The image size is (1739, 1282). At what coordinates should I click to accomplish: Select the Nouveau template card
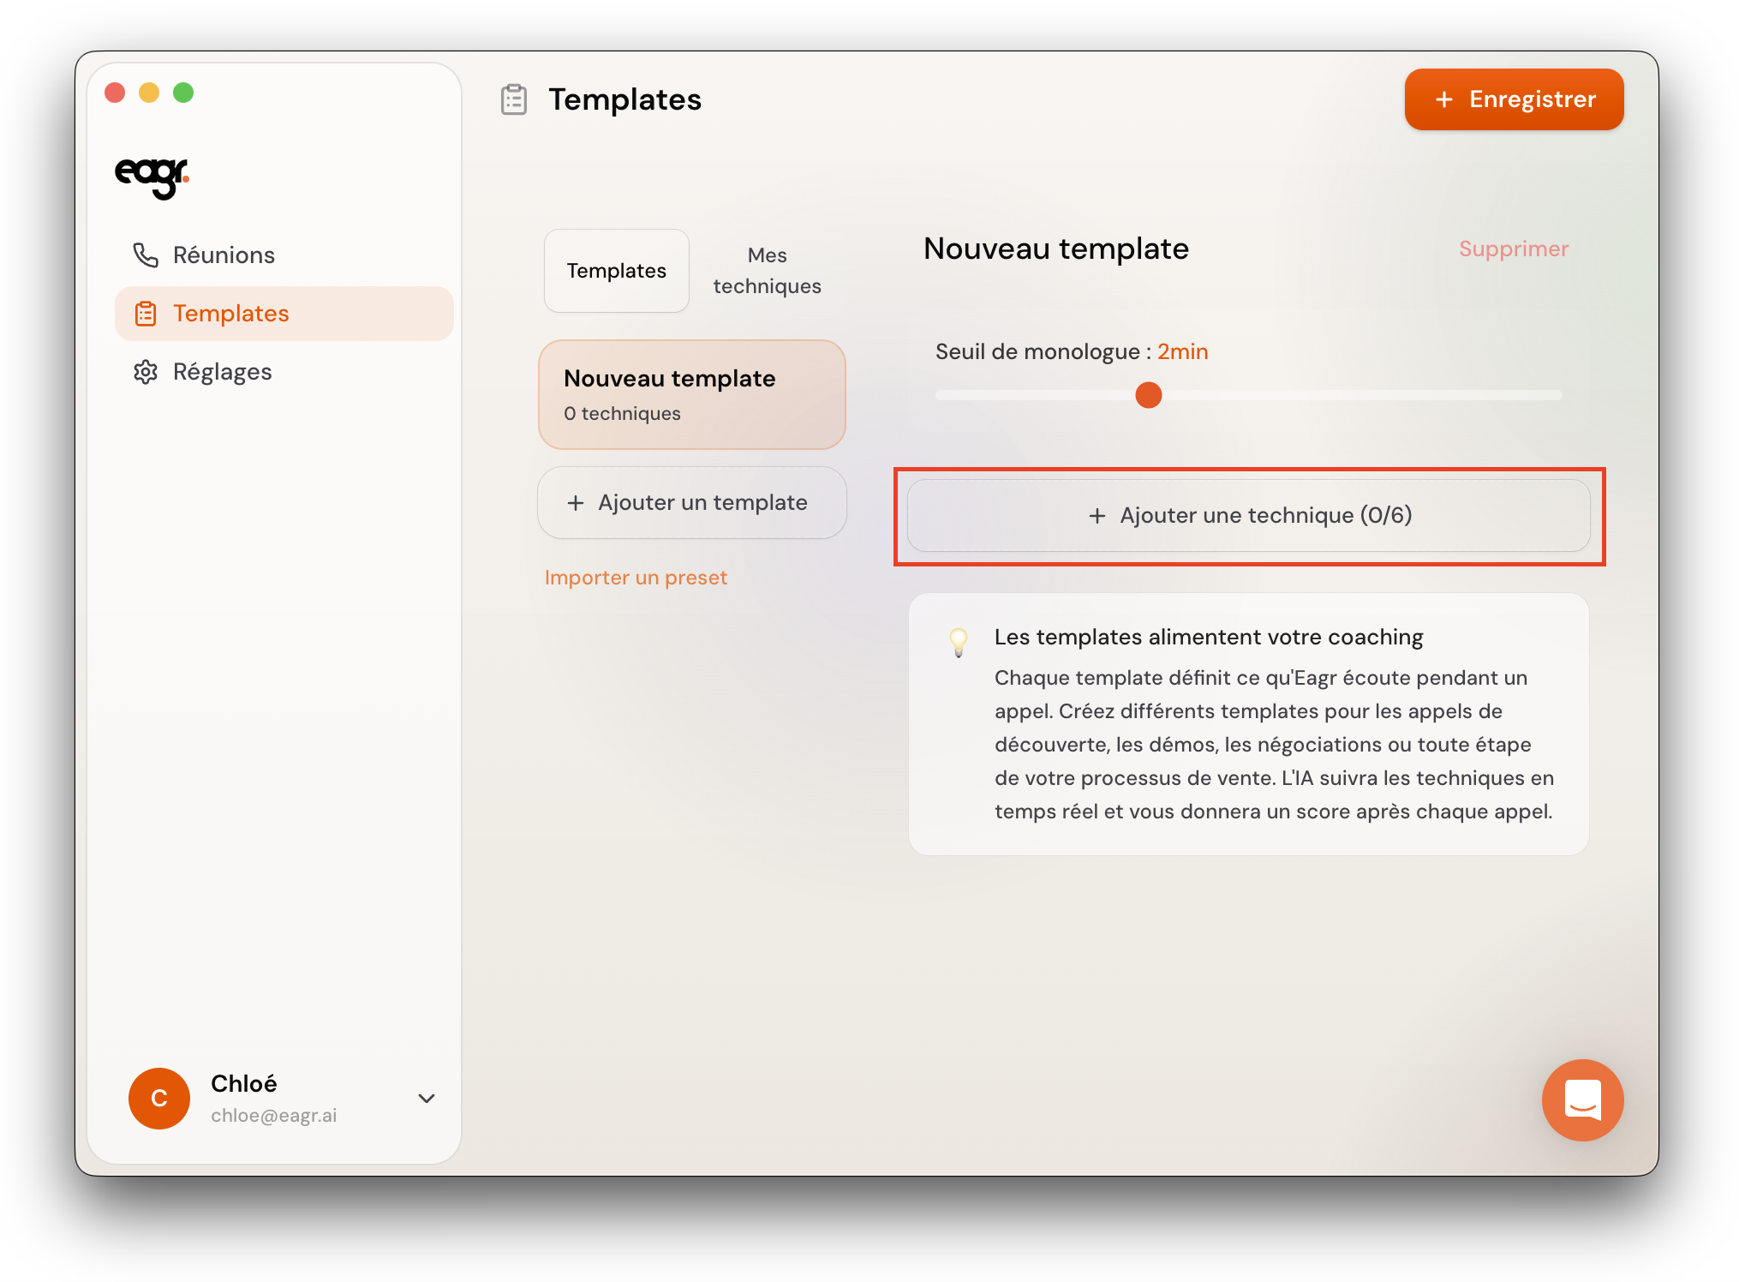[x=691, y=394]
